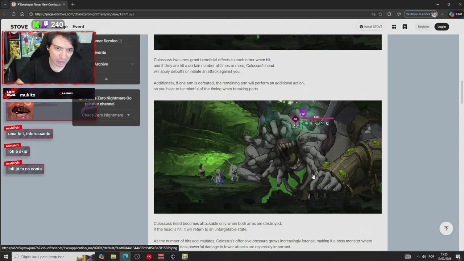The height and width of the screenshot is (261, 464).
Task: Open the red circular play app in taskbar
Action: coord(149,257)
